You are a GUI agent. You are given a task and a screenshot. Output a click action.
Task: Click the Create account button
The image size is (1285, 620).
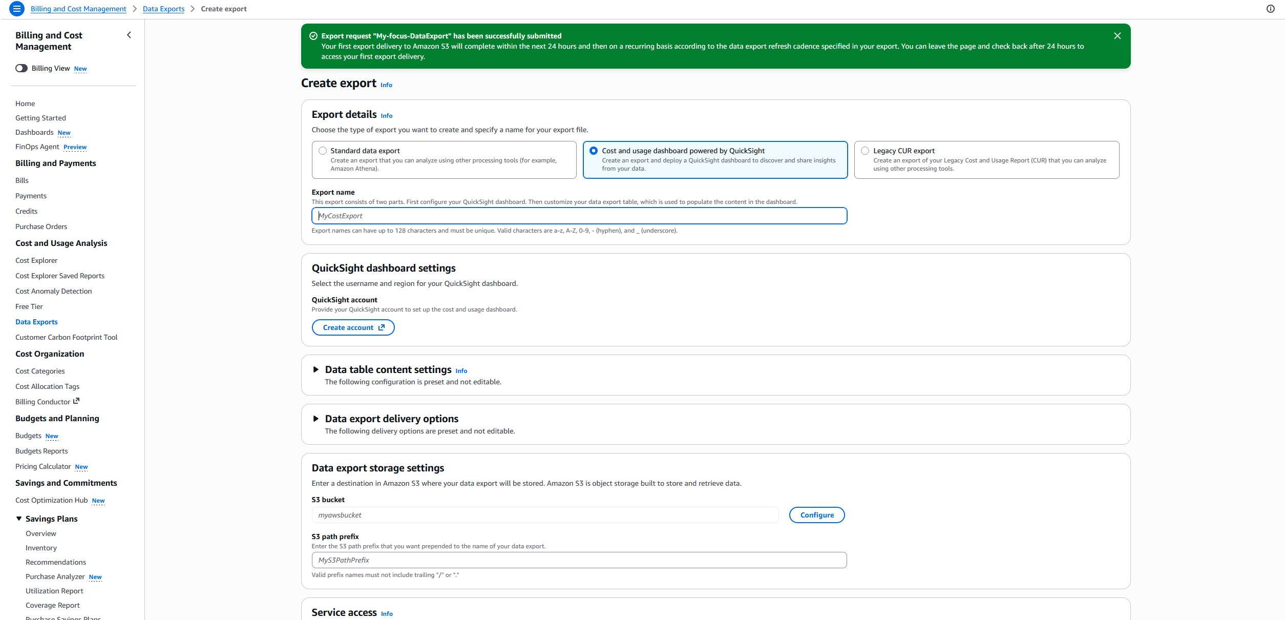[x=353, y=327]
